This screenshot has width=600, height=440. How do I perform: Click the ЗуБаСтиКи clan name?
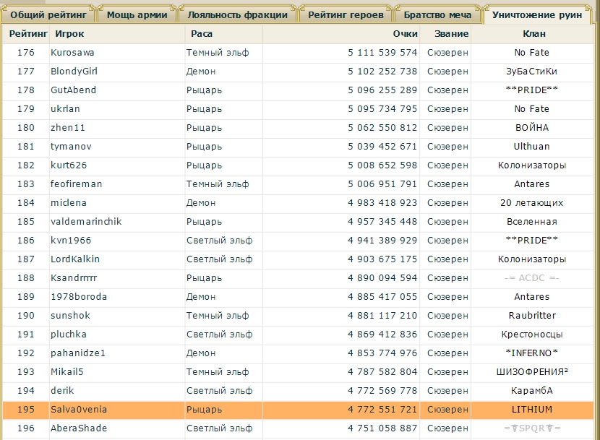(x=531, y=72)
